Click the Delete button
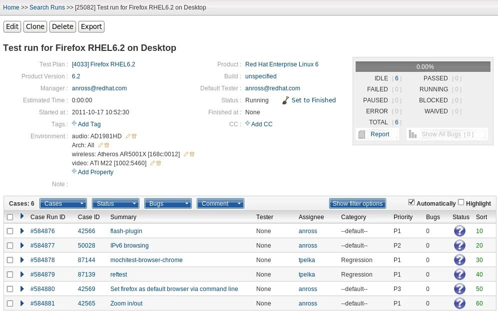The width and height of the screenshot is (498, 315). (x=62, y=26)
